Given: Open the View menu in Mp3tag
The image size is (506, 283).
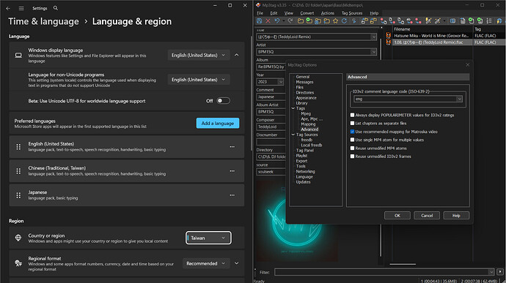Looking at the screenshot, I should point(288,13).
